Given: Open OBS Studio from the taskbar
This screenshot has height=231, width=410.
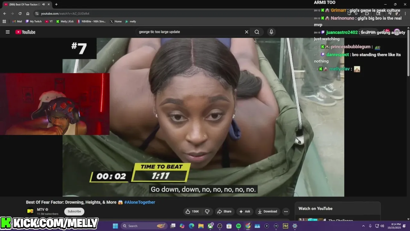Looking at the screenshot, I should click(220, 226).
